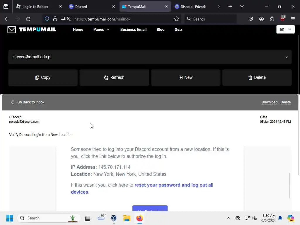Click the noreply@discord.com sender address
The height and width of the screenshot is (225, 300).
24,122
